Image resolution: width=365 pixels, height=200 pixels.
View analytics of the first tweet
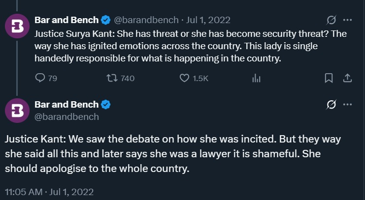point(256,78)
